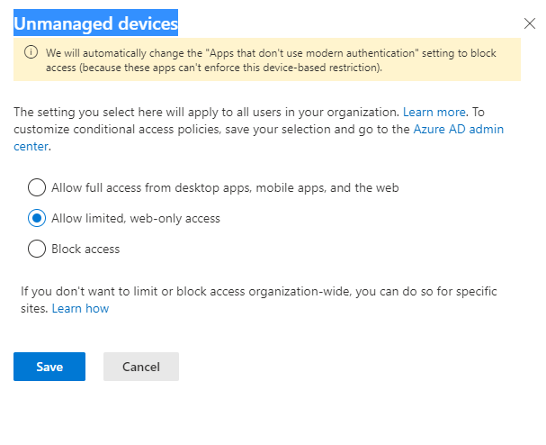Click the "Block access" option label text
The height and width of the screenshot is (445, 546).
87,249
